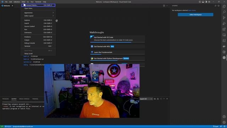Click the Select Workspace button
Screen dimensions: 227x128
pos(195,15)
